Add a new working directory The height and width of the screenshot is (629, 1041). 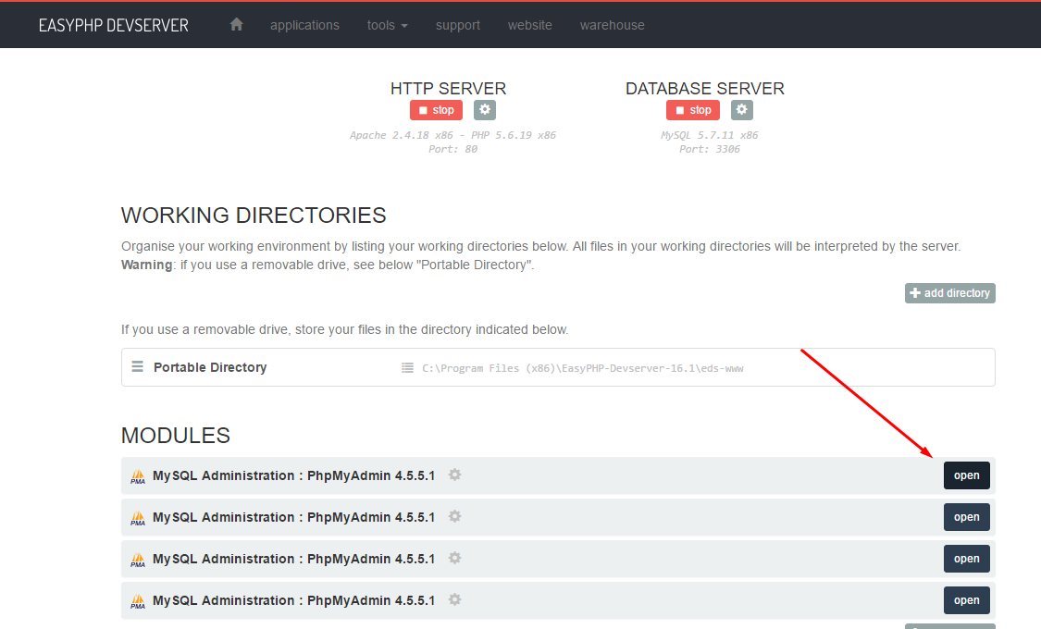(950, 293)
